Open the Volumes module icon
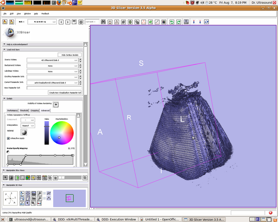The height and width of the screenshot is (222, 278). pos(123,22)
